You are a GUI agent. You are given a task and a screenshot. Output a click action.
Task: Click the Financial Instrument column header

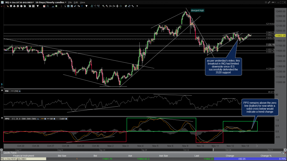pos(24,156)
